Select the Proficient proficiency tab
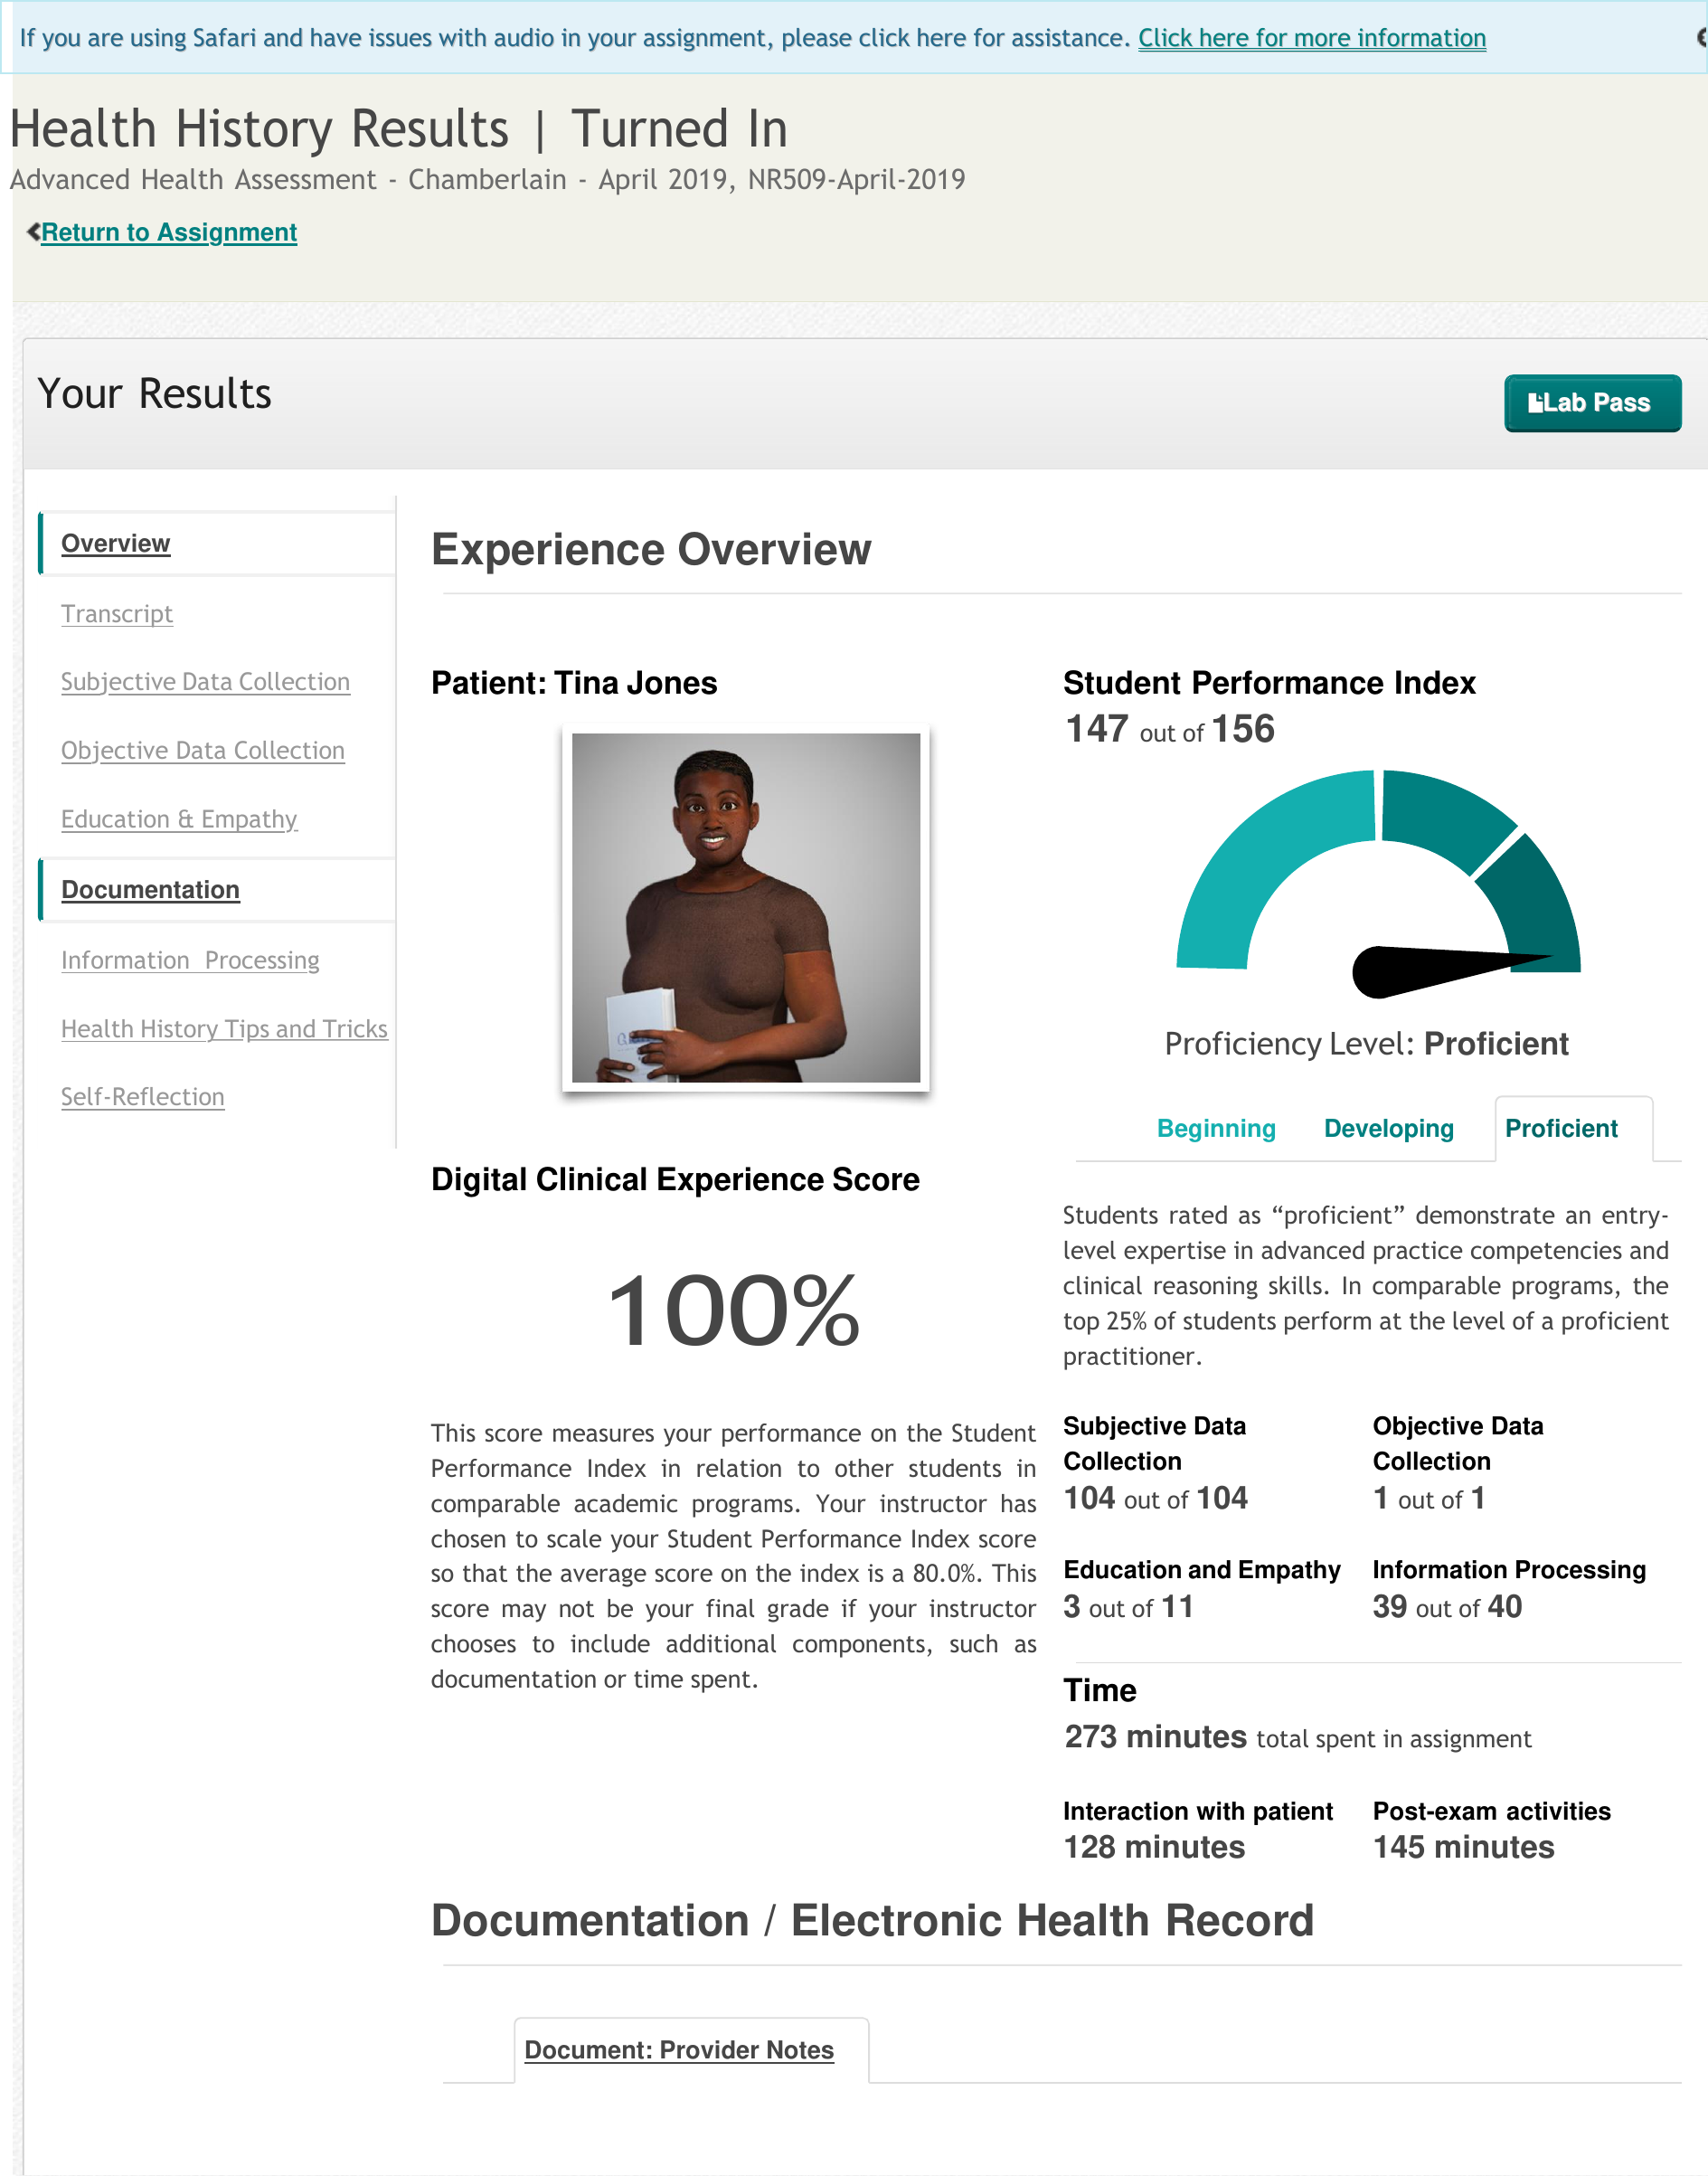The image size is (1708, 2176). click(x=1560, y=1128)
